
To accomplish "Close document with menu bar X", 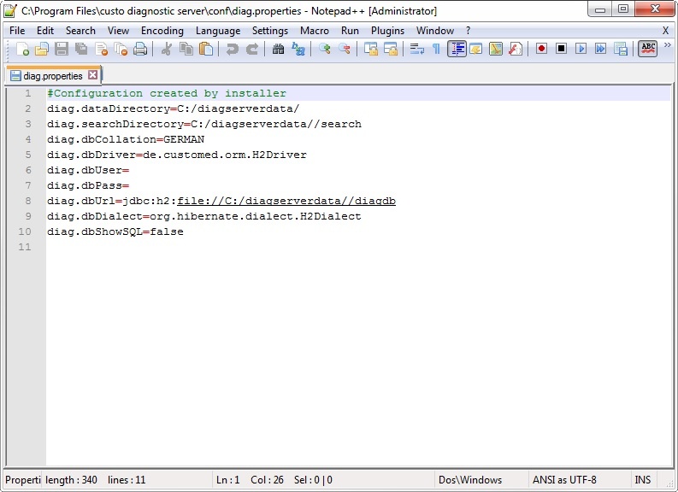I will (665, 31).
